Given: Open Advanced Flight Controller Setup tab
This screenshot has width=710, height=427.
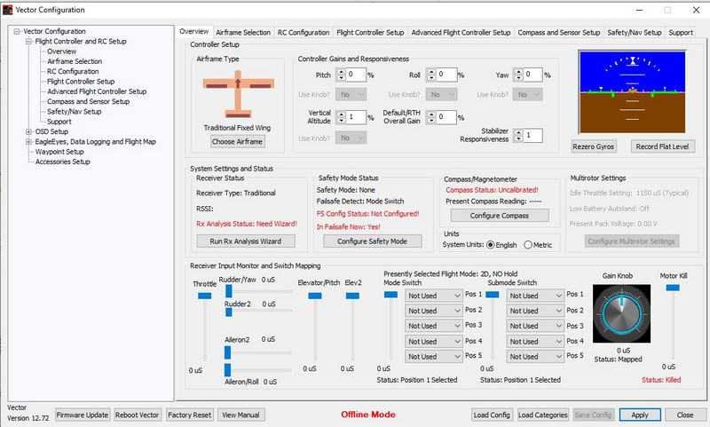Looking at the screenshot, I should [x=461, y=33].
